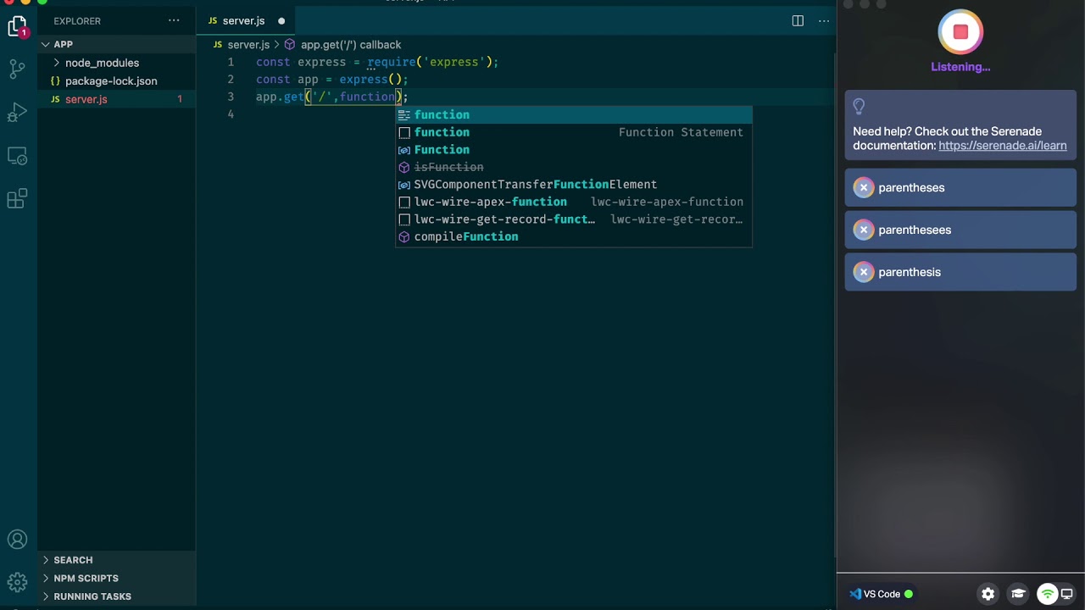This screenshot has height=610, width=1085.
Task: Dismiss the 'parenthesis' alternative
Action: [864, 272]
